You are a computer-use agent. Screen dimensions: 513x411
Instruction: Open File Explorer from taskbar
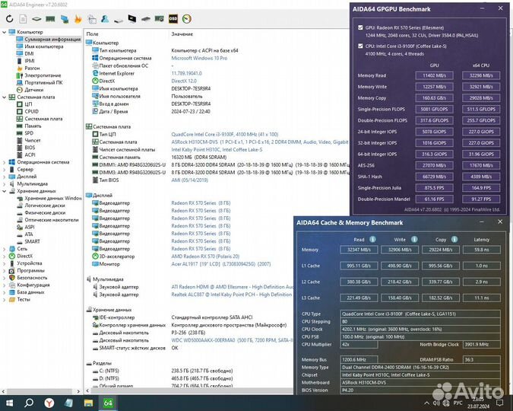[x=89, y=403]
